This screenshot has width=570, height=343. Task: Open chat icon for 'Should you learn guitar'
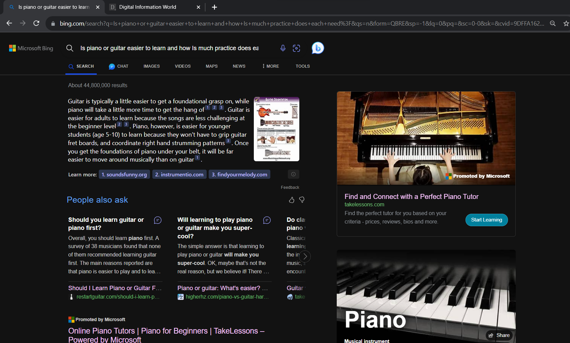tap(157, 220)
